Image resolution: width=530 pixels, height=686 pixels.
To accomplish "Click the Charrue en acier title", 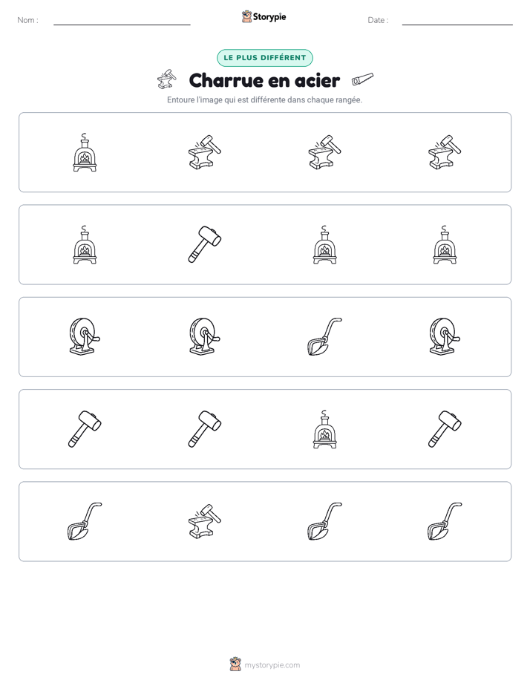I will tap(264, 80).
